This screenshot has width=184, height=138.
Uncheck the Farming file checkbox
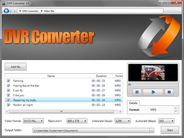(x=8, y=81)
